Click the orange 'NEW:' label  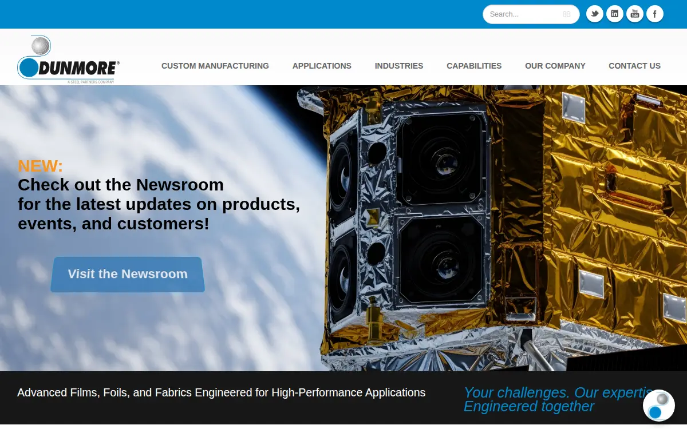tap(41, 166)
